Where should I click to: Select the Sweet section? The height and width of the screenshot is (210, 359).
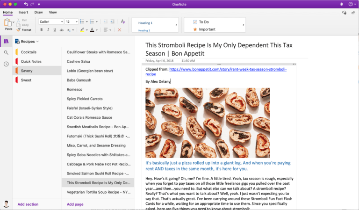click(37, 80)
